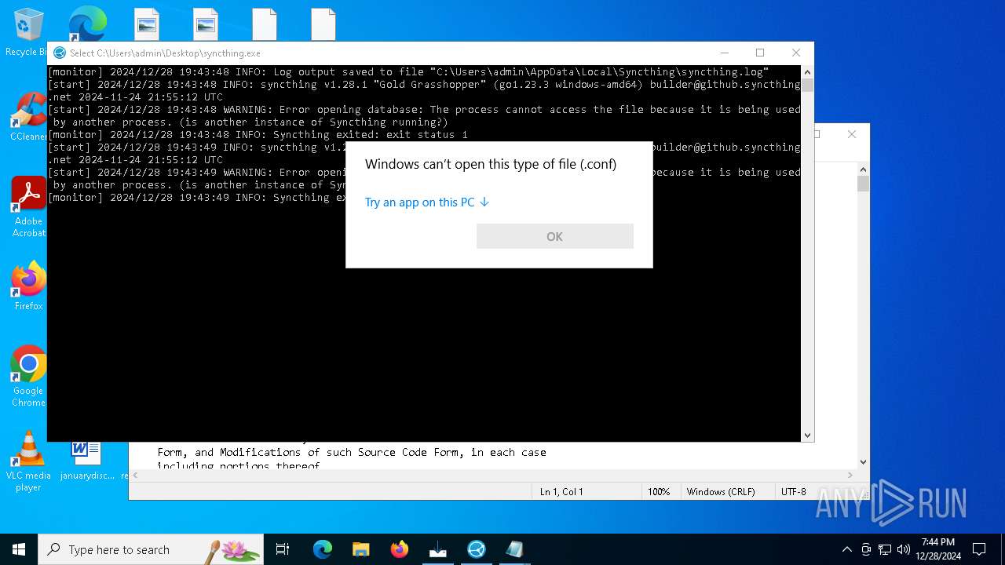Select the Adobe Acrobat desktop icon
The width and height of the screenshot is (1005, 565).
pyautogui.click(x=28, y=207)
